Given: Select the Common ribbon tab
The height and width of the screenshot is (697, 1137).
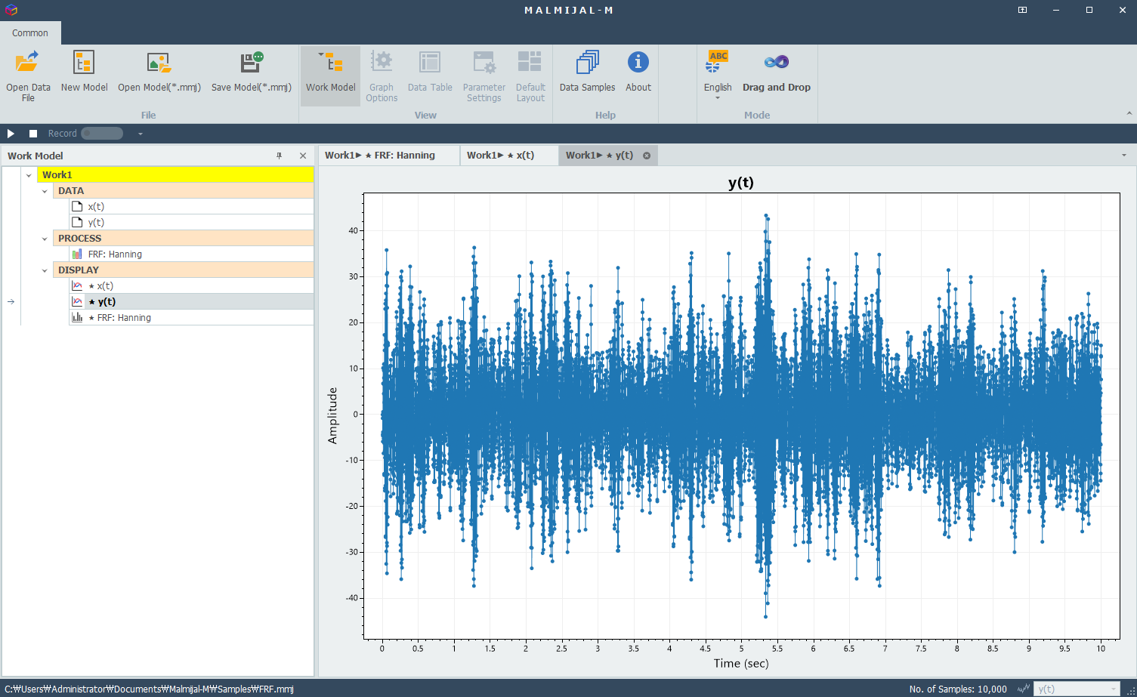Looking at the screenshot, I should pyautogui.click(x=30, y=33).
